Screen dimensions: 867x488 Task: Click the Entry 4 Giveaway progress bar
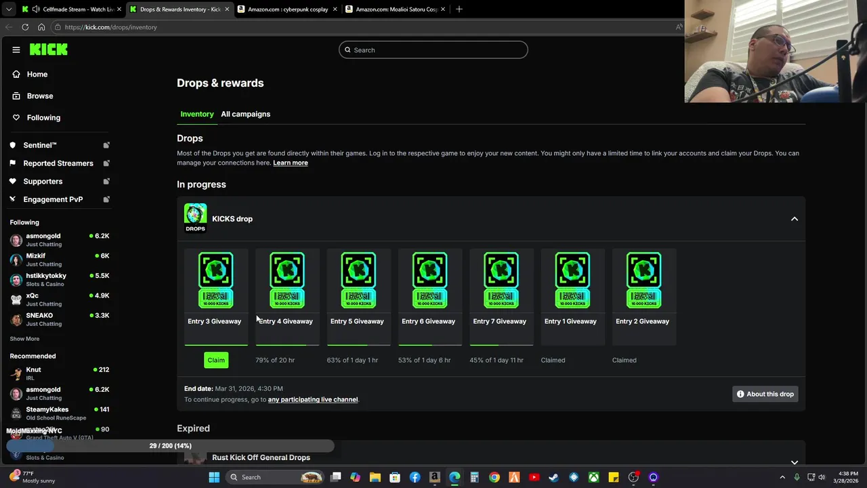click(x=287, y=345)
